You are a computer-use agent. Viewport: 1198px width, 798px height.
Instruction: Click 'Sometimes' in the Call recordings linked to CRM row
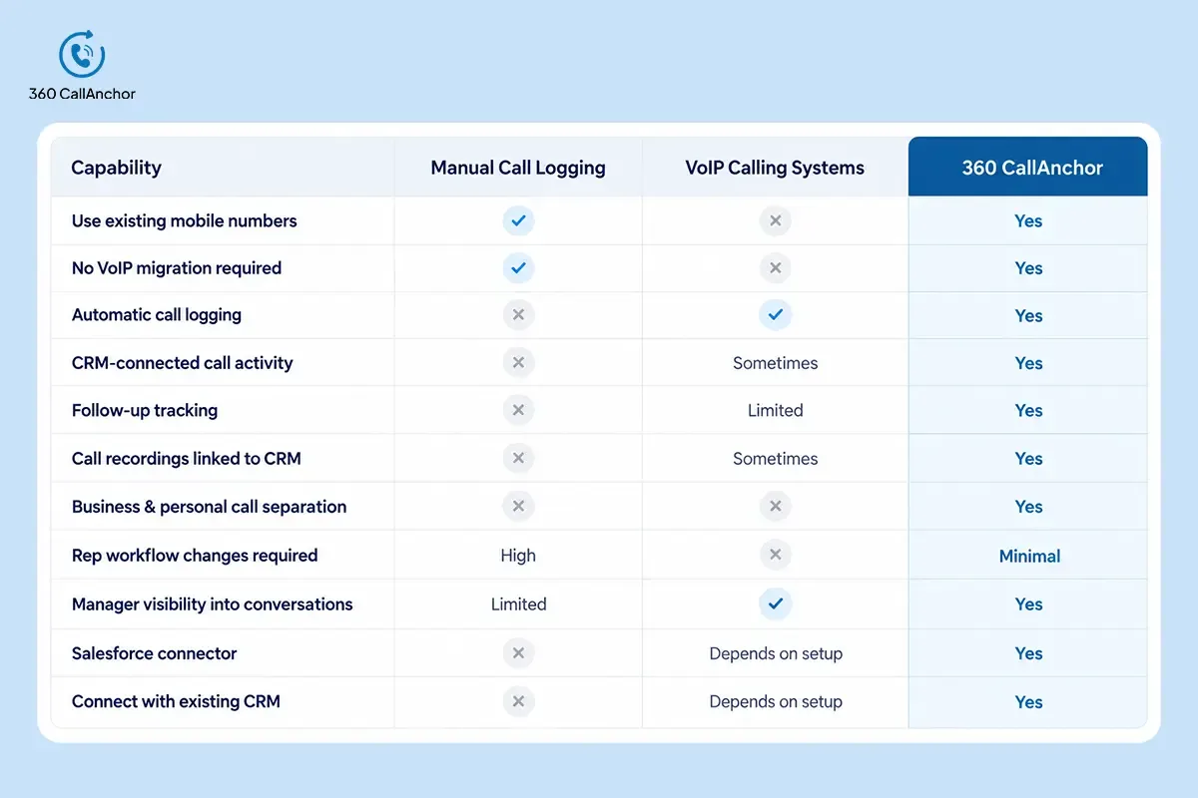tap(775, 459)
